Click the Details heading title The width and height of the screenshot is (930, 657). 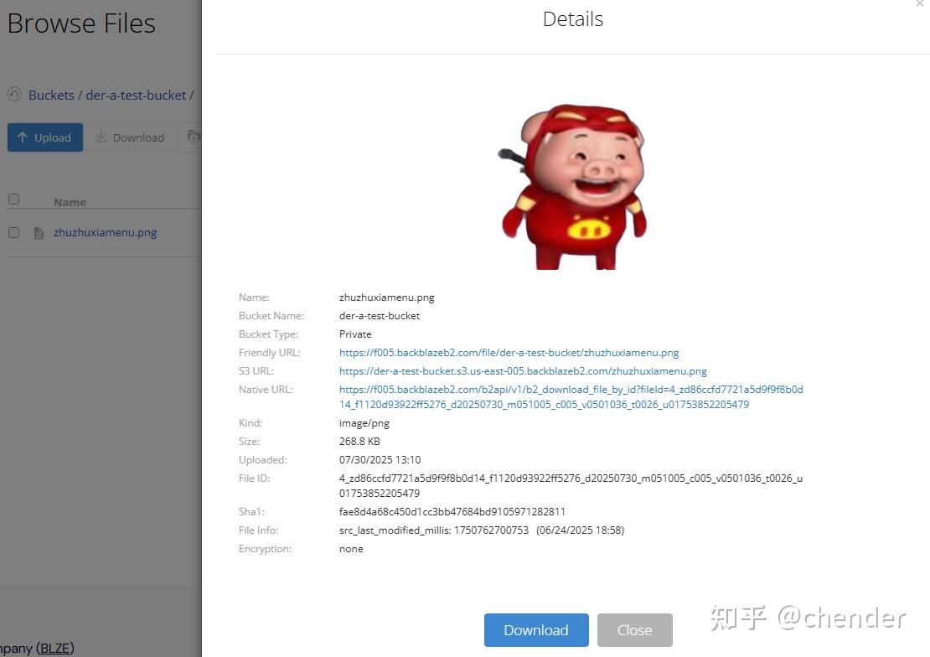[573, 19]
